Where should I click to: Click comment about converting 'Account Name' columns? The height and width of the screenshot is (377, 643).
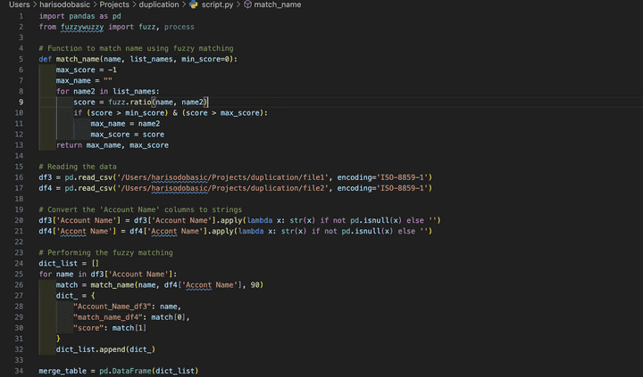(140, 209)
